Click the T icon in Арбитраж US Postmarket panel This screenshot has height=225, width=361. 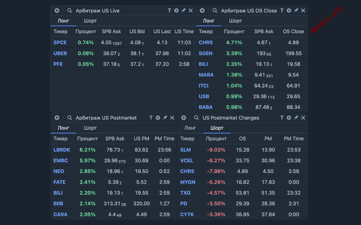click(x=151, y=118)
